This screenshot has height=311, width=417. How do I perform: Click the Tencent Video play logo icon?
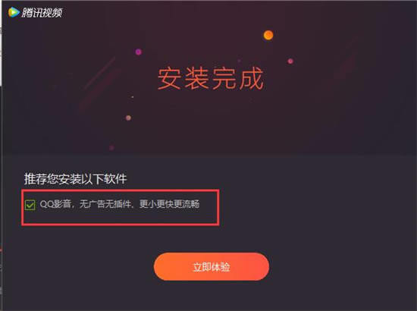point(14,12)
